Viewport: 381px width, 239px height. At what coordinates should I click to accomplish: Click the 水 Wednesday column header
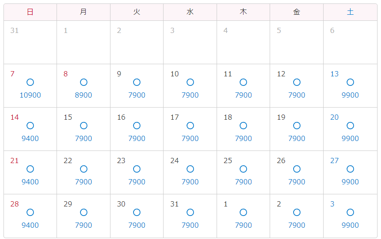(x=190, y=12)
